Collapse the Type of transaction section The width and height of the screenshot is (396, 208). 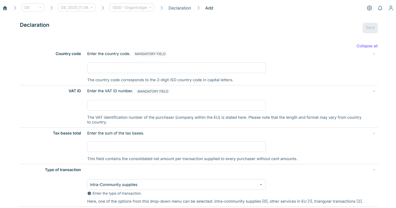[374, 170]
